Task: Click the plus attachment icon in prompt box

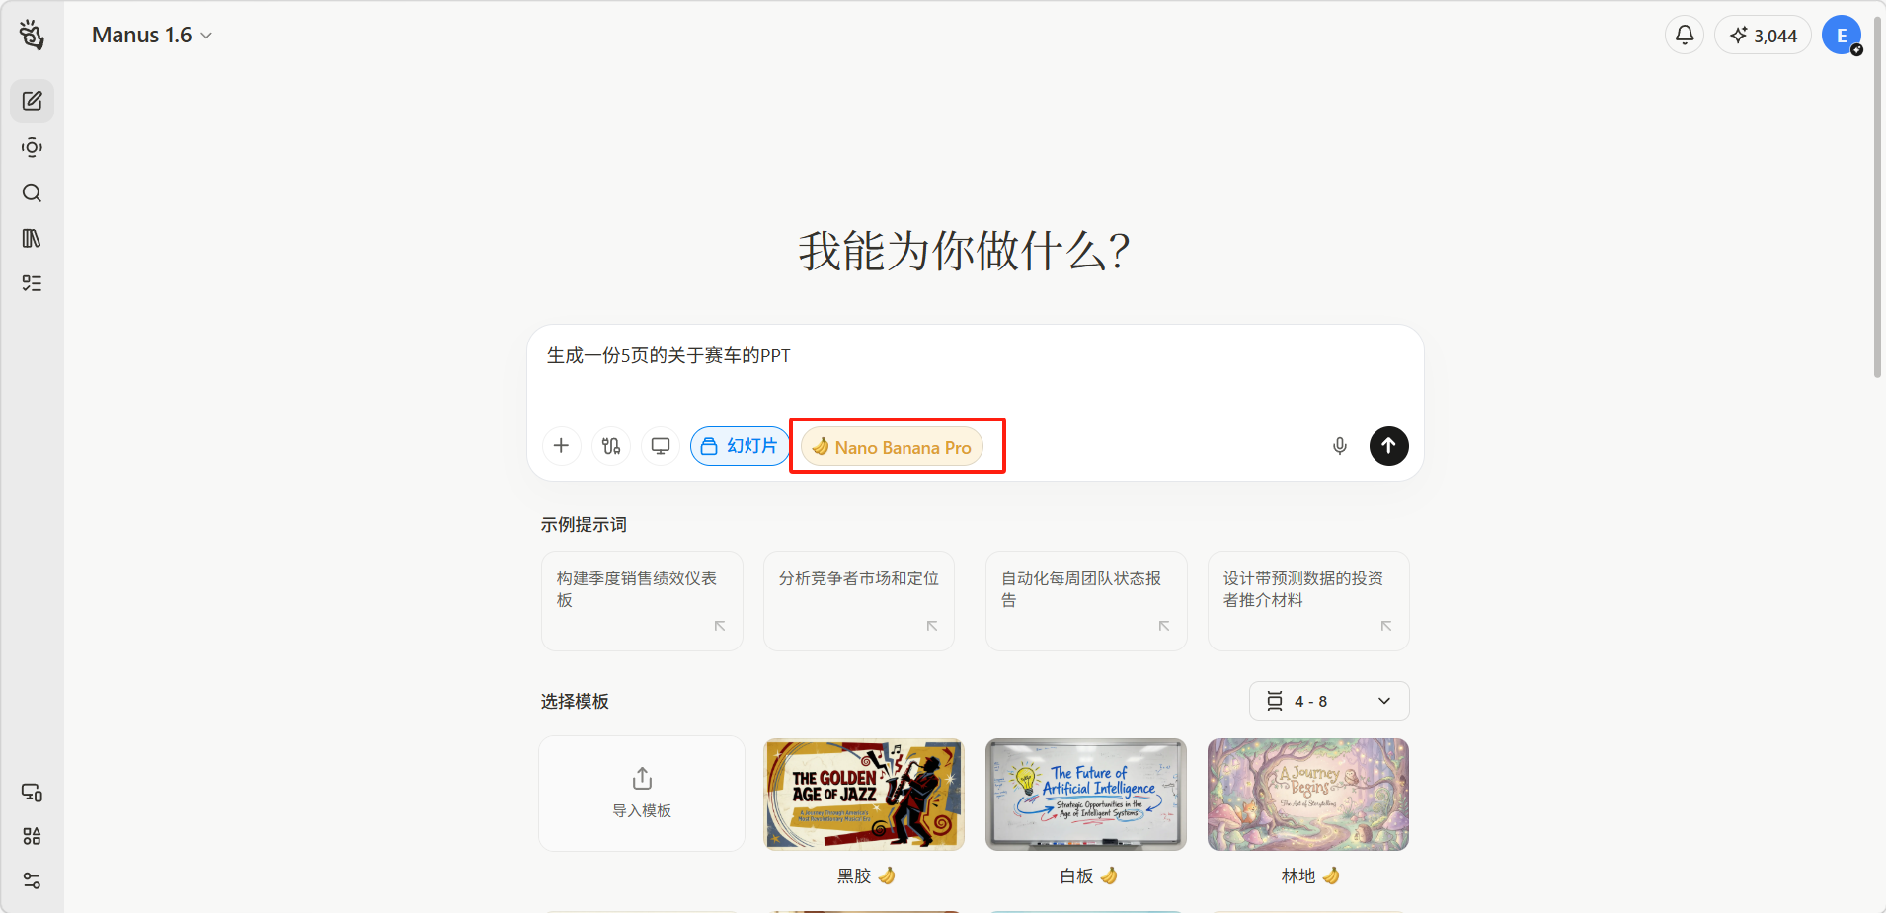Action: coord(561,446)
